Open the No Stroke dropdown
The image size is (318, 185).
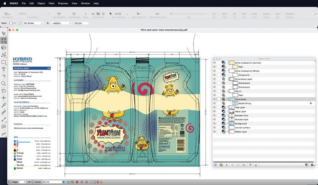coord(33,23)
